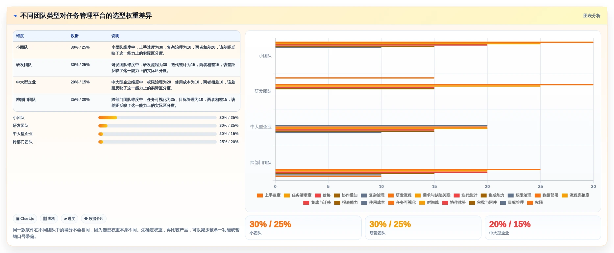Toggle the 复杂治理 legend series
614x253 pixels.
click(373, 195)
